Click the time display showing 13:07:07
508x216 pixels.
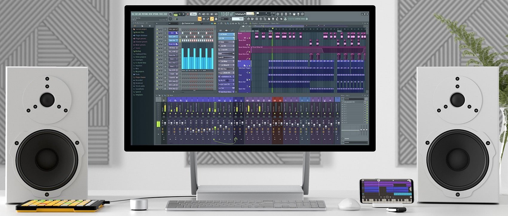pyautogui.click(x=227, y=14)
